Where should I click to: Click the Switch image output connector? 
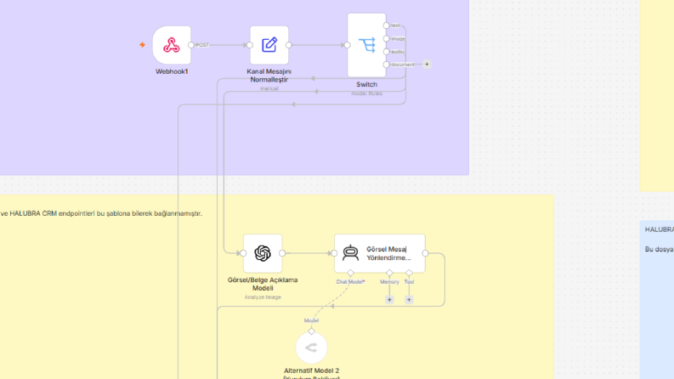386,39
